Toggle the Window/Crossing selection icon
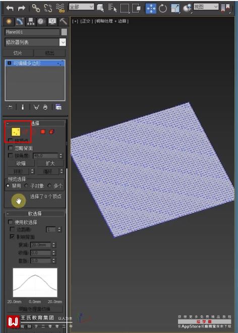The width and height of the screenshot is (238, 333). pos(136,8)
